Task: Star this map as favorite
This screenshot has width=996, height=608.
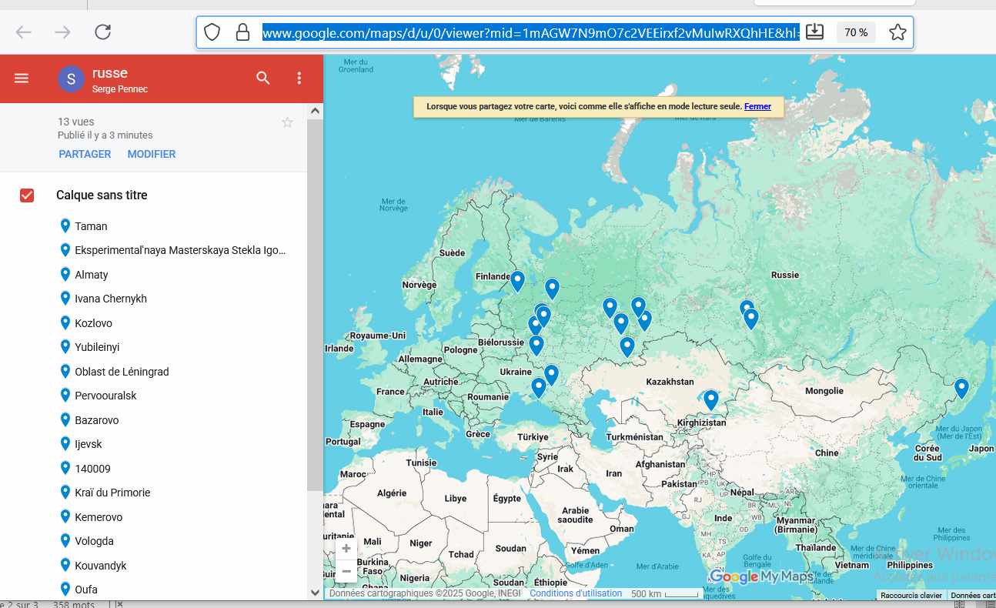Action: [x=287, y=122]
